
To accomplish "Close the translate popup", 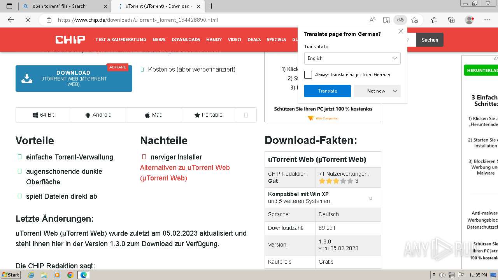I will click(401, 31).
